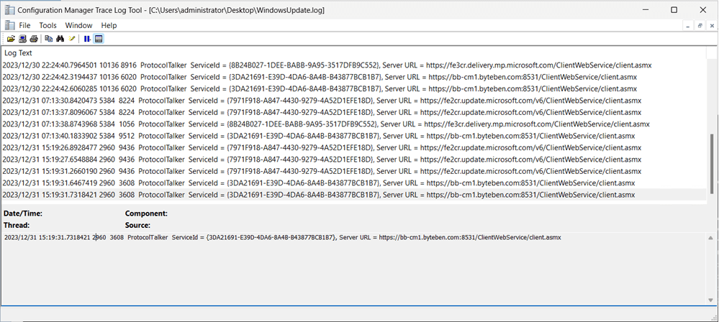Click the Component label in details

[146, 213]
